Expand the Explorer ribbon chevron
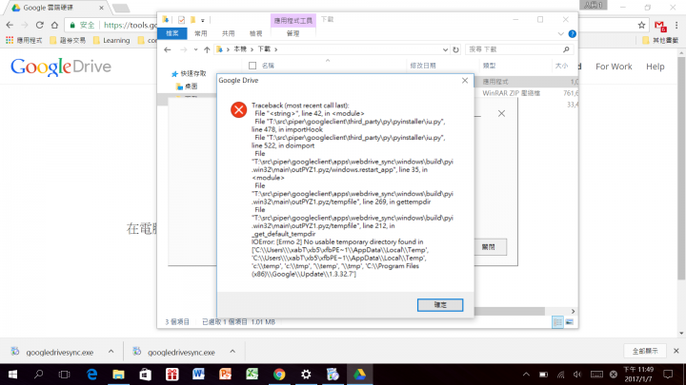The height and width of the screenshot is (385, 686). 560,33
